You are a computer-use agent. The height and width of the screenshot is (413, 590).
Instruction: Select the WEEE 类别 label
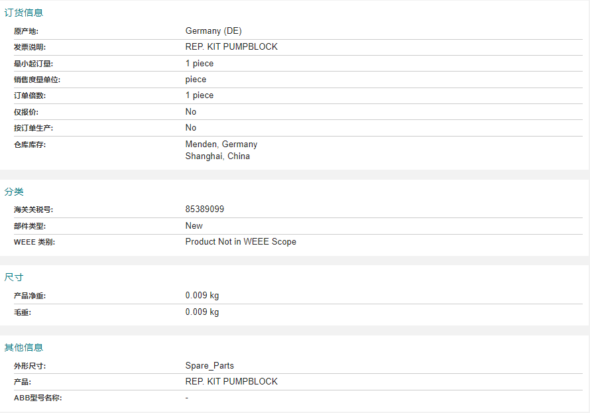click(x=34, y=242)
